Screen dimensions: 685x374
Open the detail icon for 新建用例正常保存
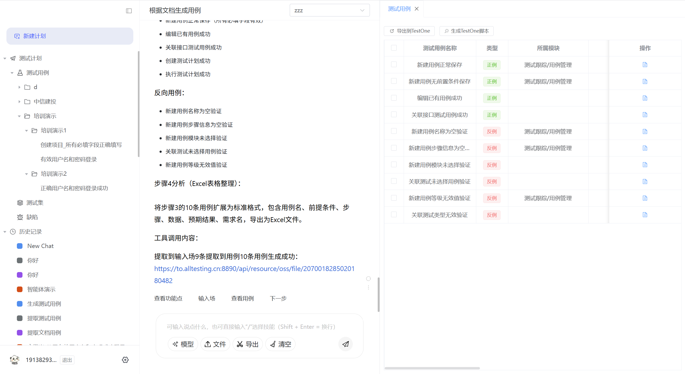tap(645, 65)
